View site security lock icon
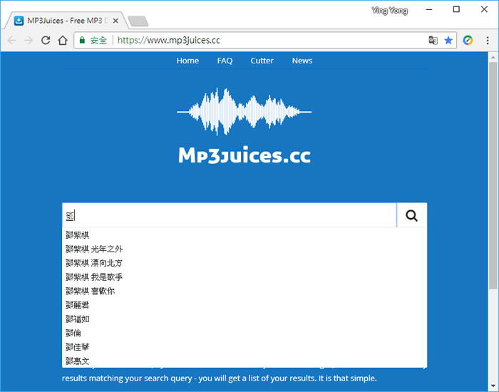The image size is (499, 392). (x=82, y=40)
